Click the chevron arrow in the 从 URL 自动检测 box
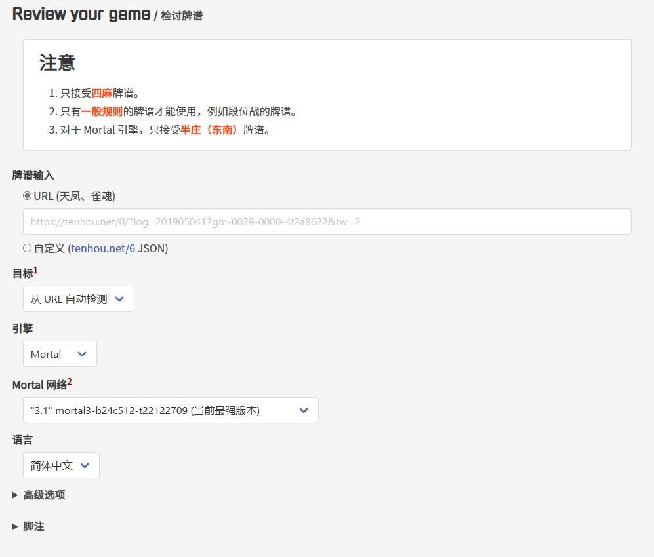This screenshot has height=557, width=654. 119,299
